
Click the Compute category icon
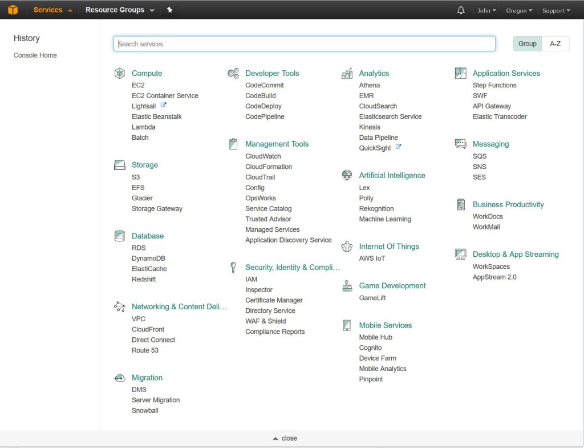tap(120, 73)
